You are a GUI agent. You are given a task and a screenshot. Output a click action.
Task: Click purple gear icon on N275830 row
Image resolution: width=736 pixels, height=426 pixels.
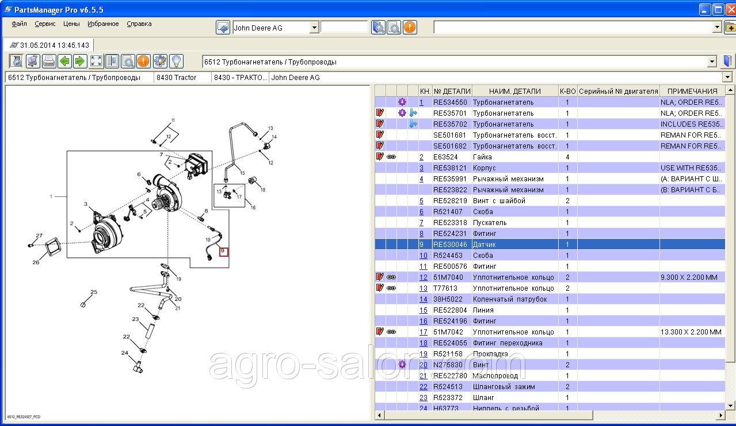click(x=402, y=364)
